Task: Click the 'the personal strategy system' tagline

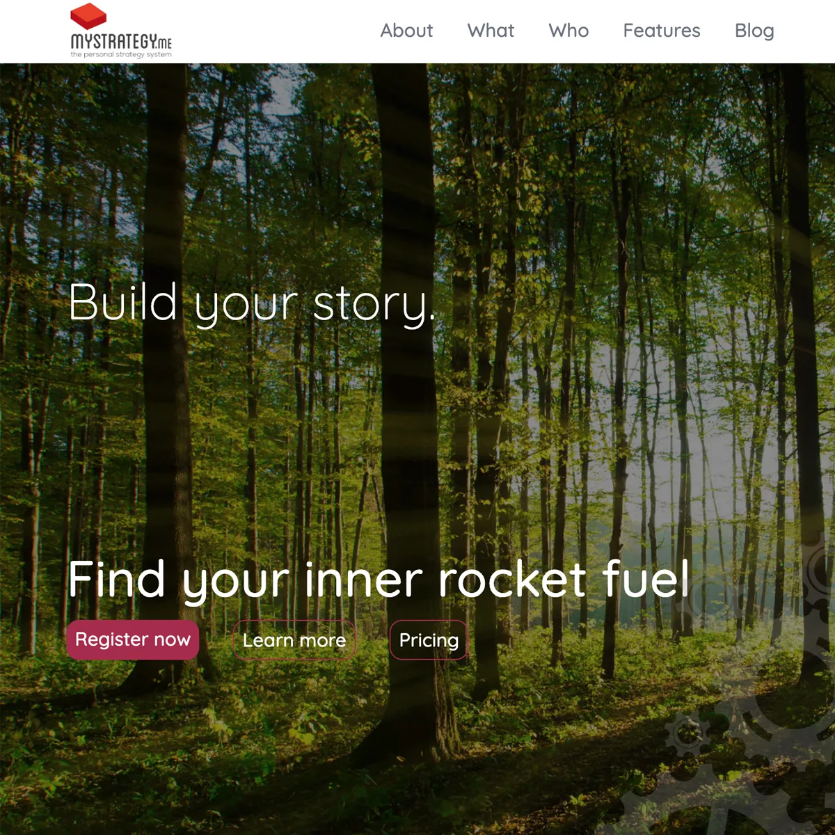Action: 121,54
